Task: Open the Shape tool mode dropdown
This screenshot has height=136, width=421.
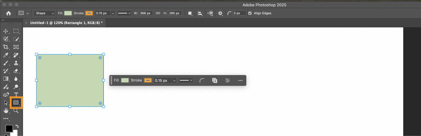Action: 45,13
